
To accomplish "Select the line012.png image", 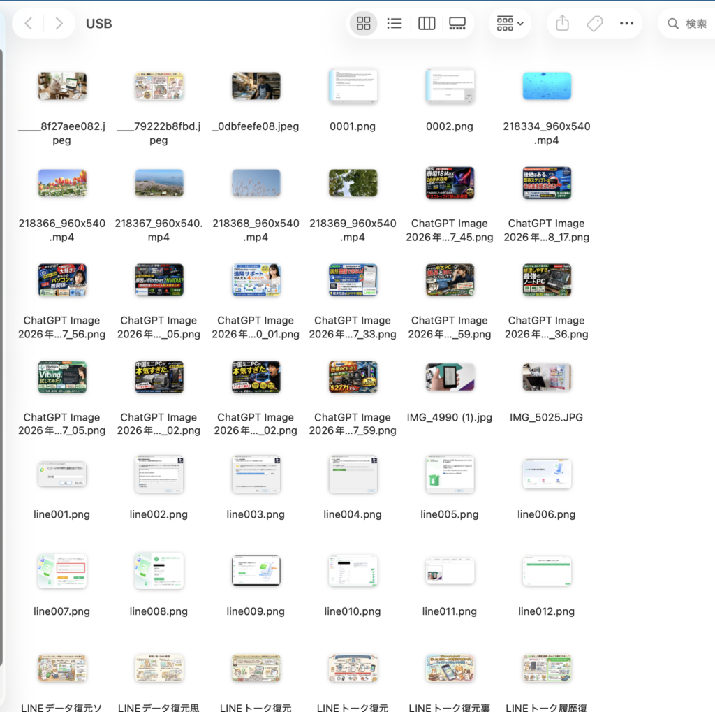I will pos(547,571).
